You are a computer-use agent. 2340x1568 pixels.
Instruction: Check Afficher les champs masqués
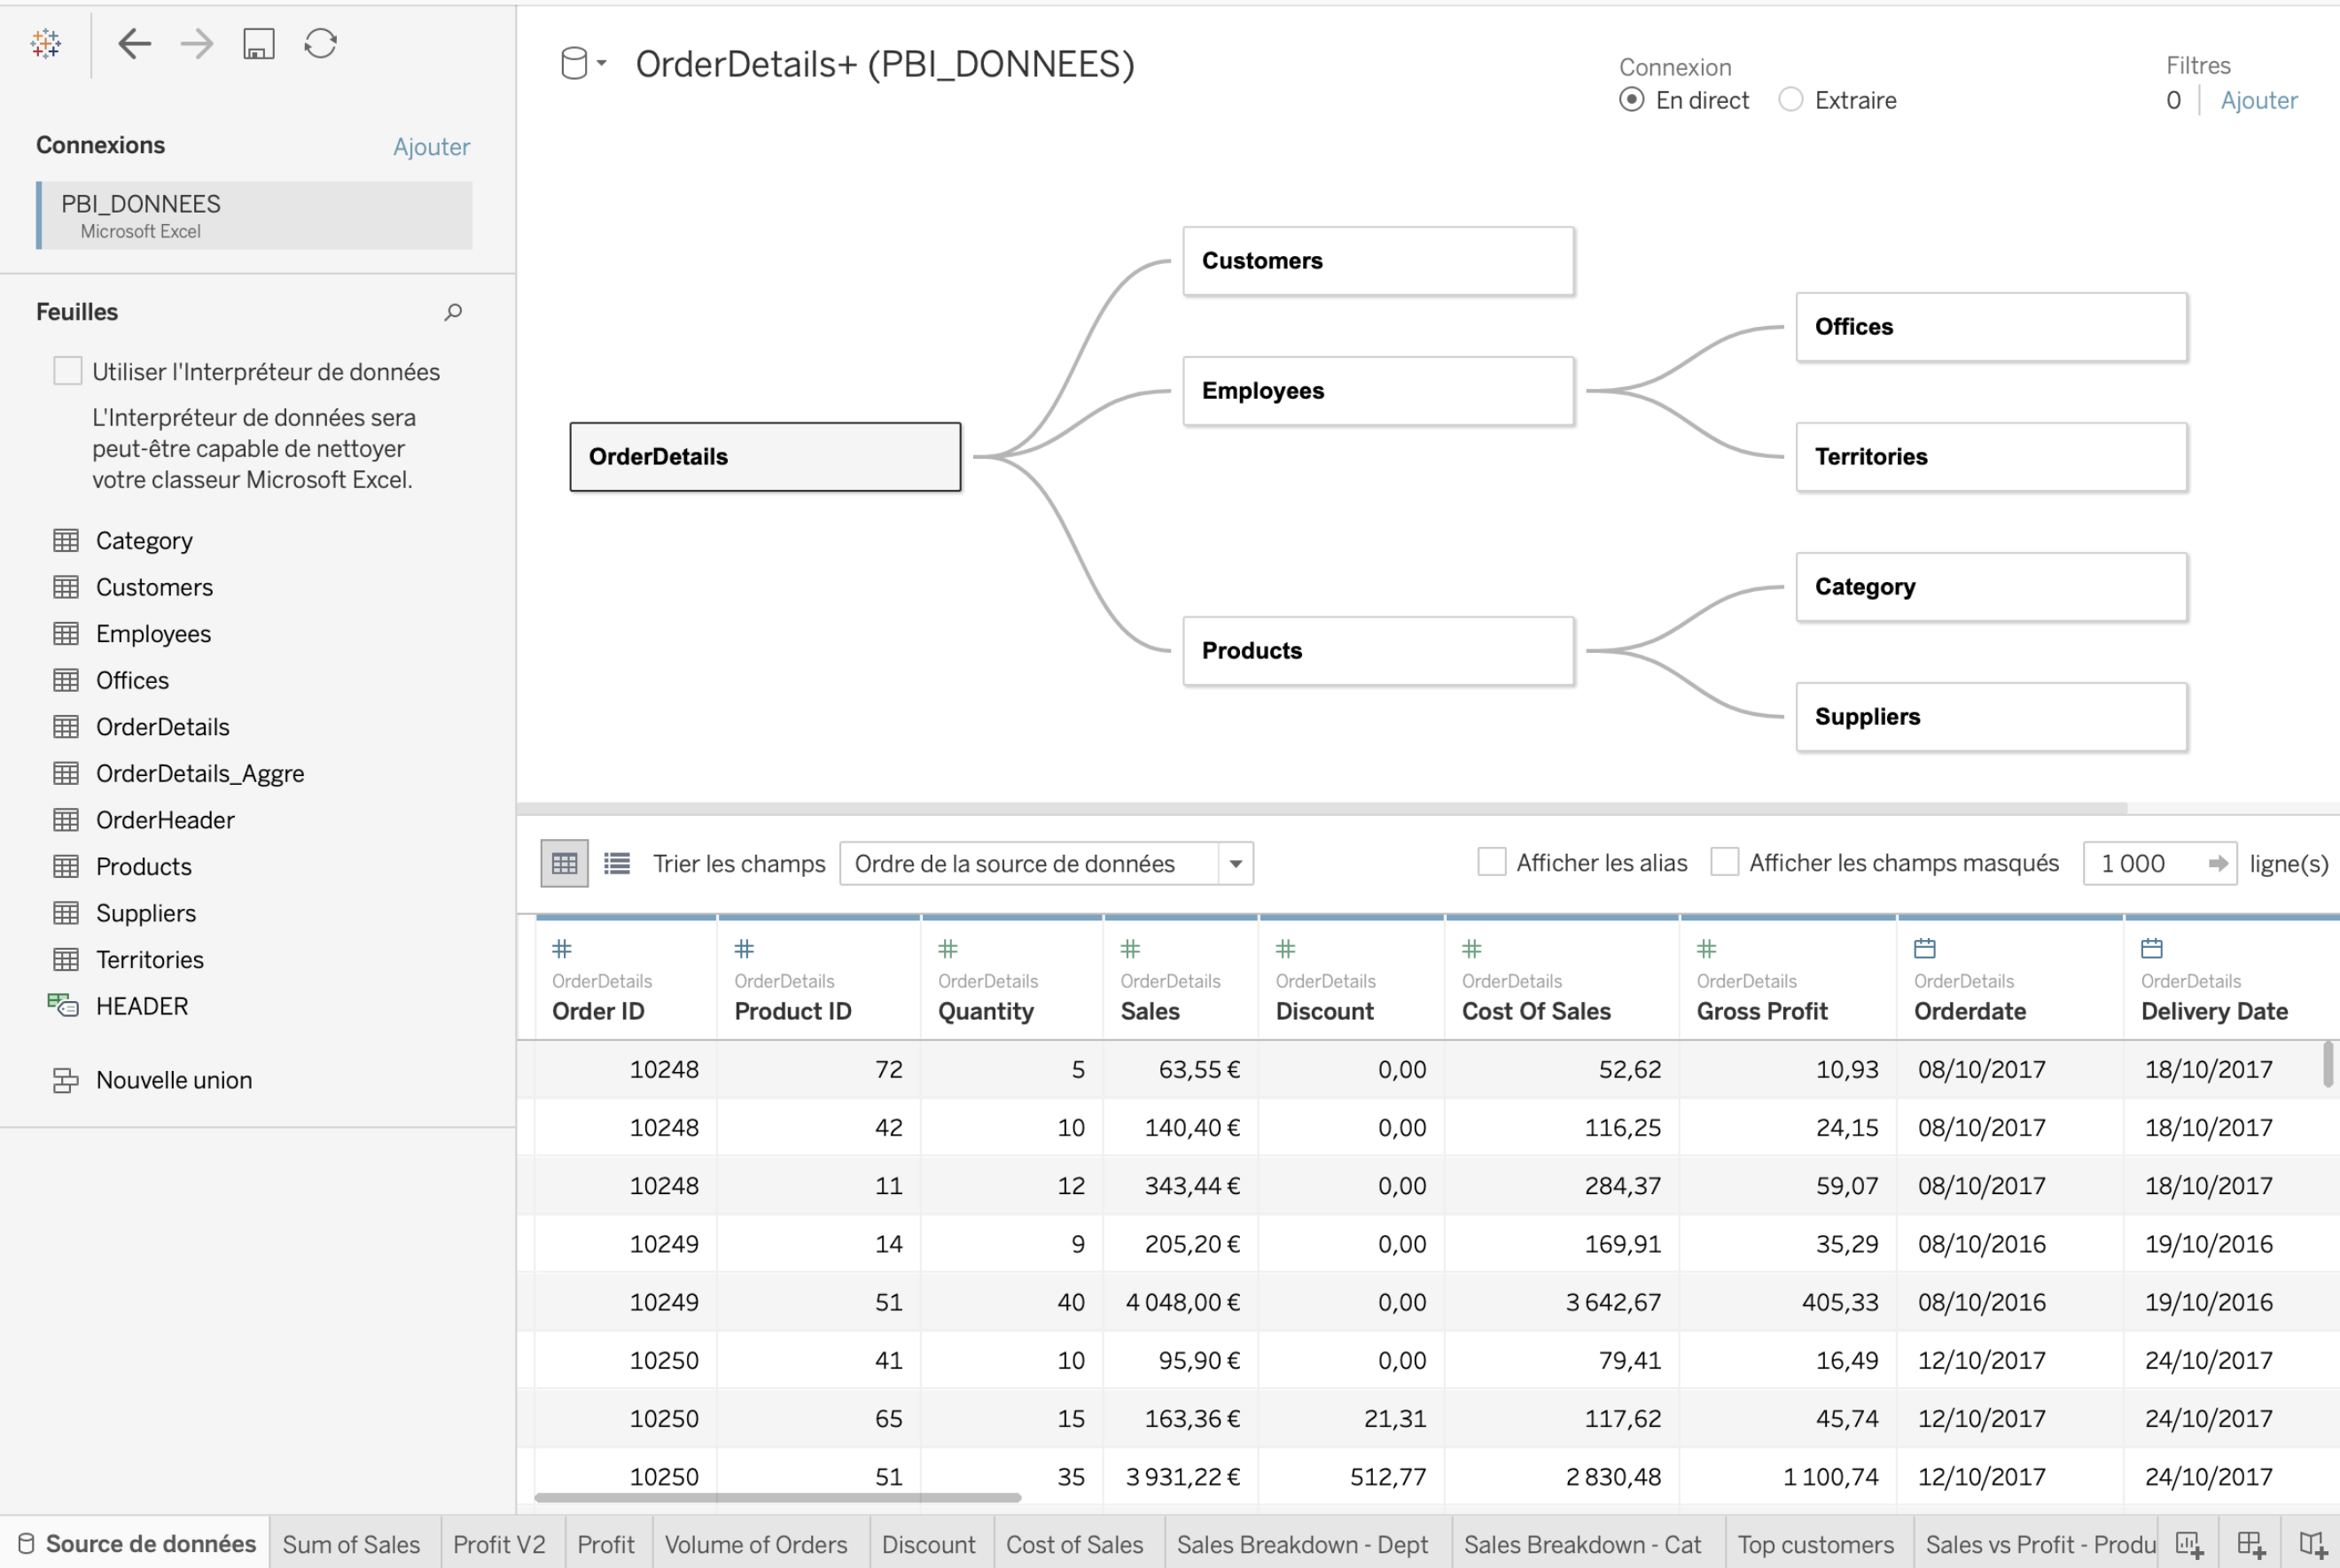[x=1725, y=862]
